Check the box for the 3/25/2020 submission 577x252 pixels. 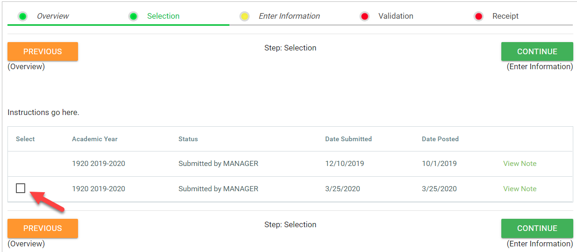click(x=21, y=188)
